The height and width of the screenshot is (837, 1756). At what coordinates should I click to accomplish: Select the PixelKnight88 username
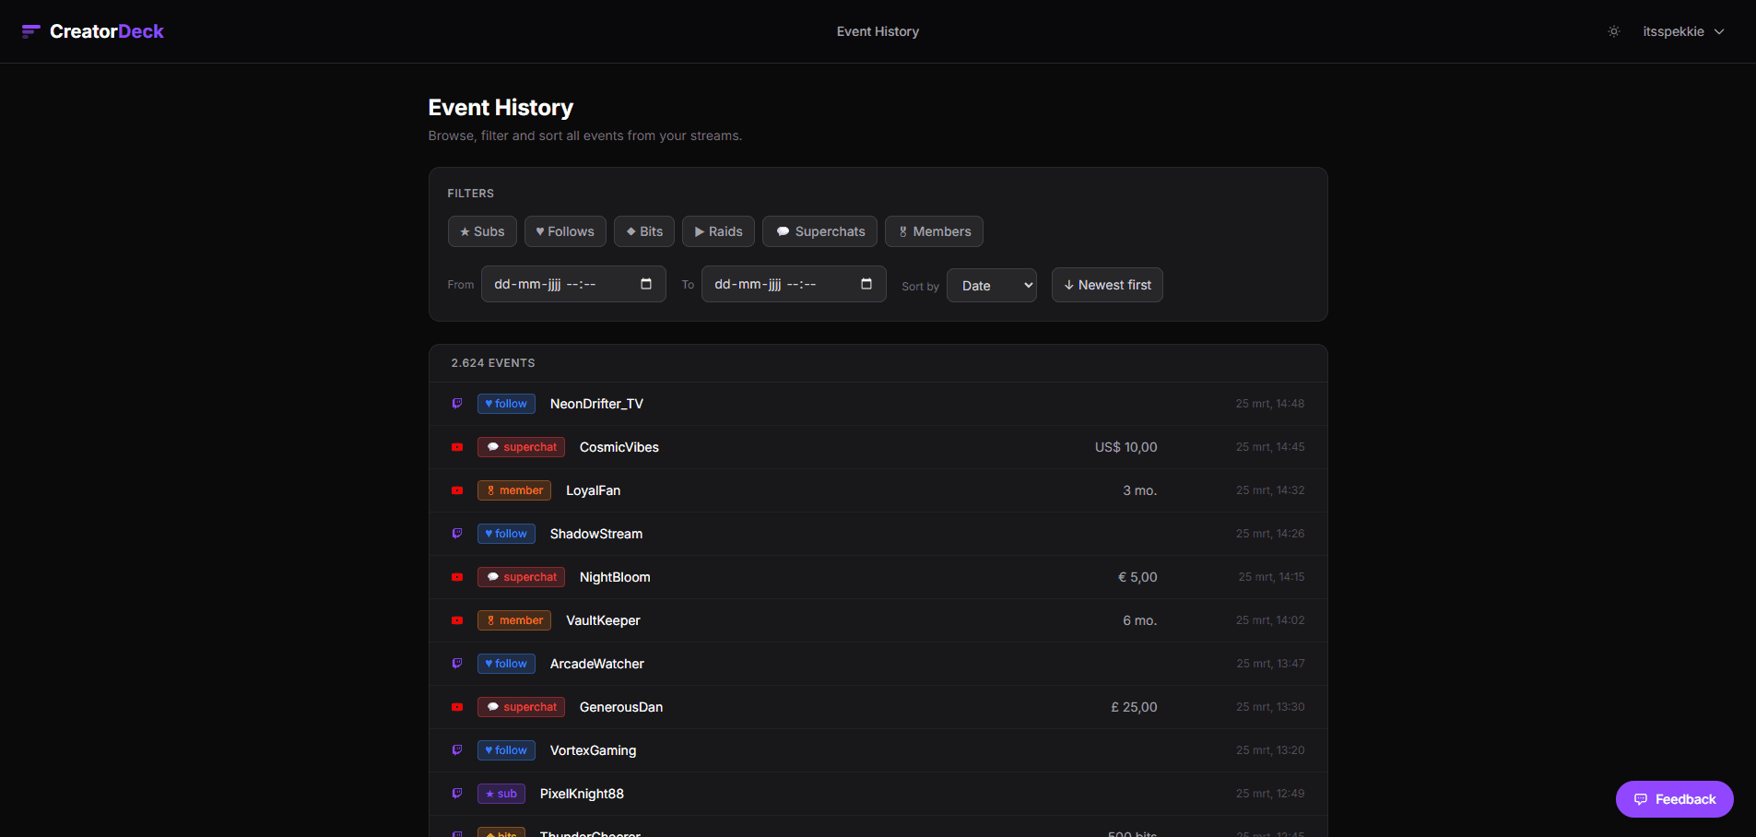point(582,794)
